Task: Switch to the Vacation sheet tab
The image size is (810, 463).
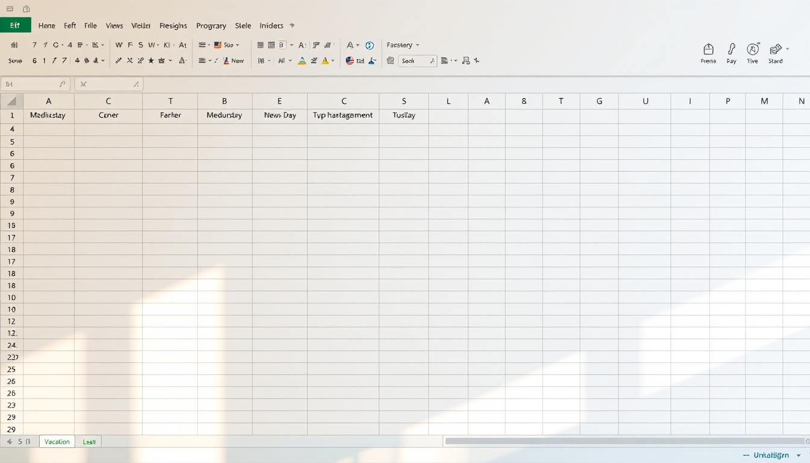Action: point(57,442)
